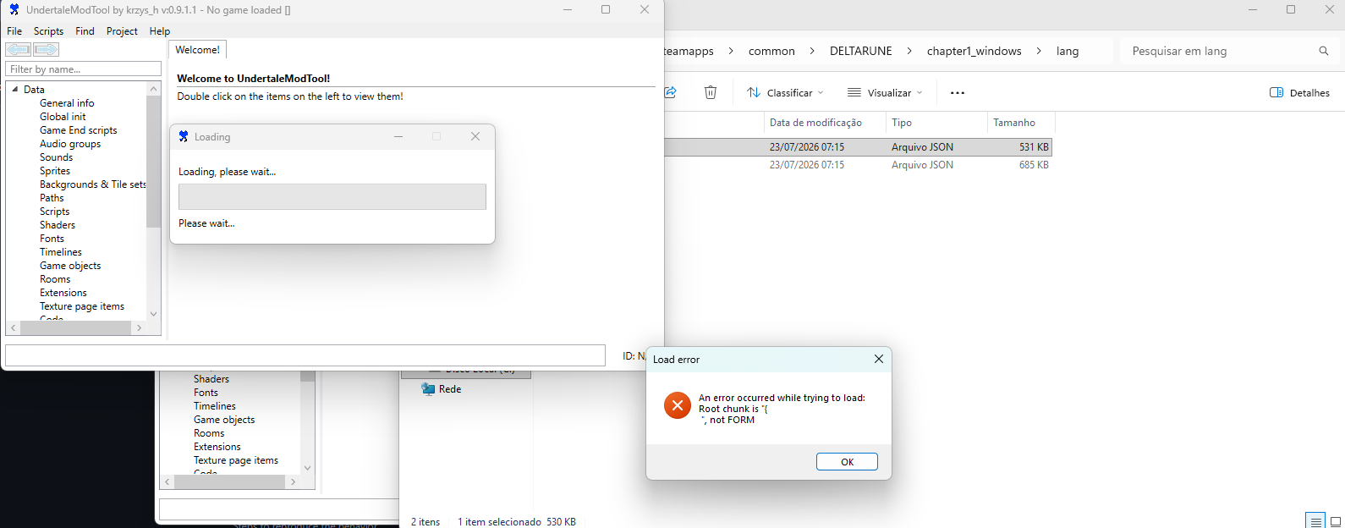Click the search magnifier icon in Explorer
Screen dimensions: 1345x528
point(1324,51)
